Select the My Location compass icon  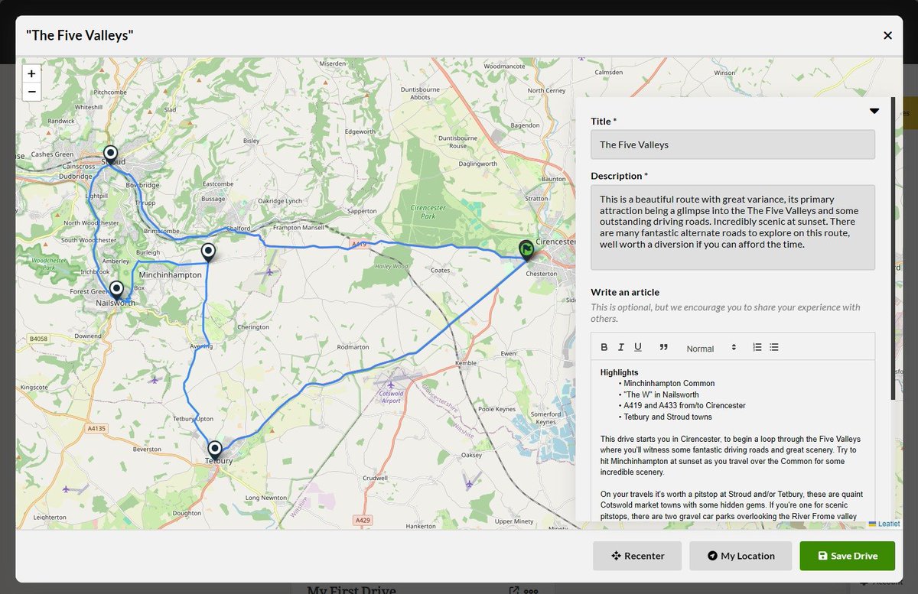point(712,556)
